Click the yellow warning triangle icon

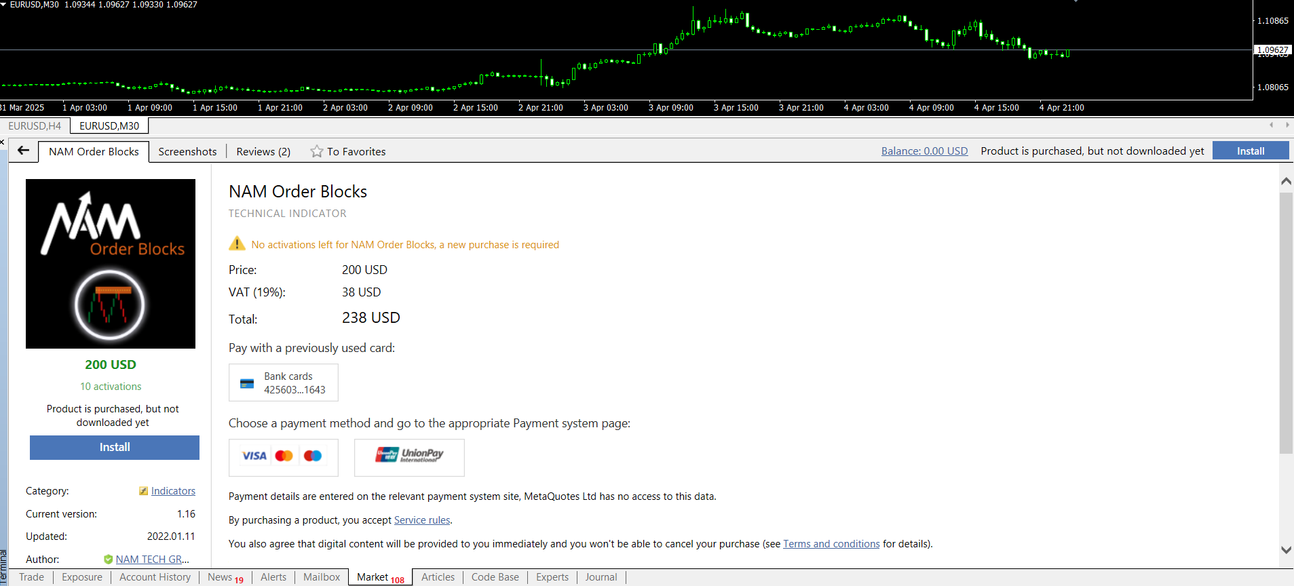coord(237,243)
